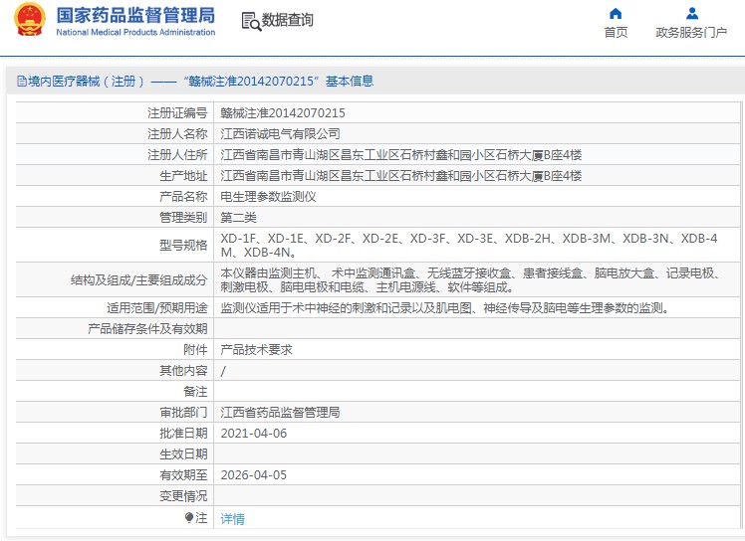This screenshot has height=541, width=745.
Task: Click the 有效期至 row label
Action: pyautogui.click(x=183, y=475)
